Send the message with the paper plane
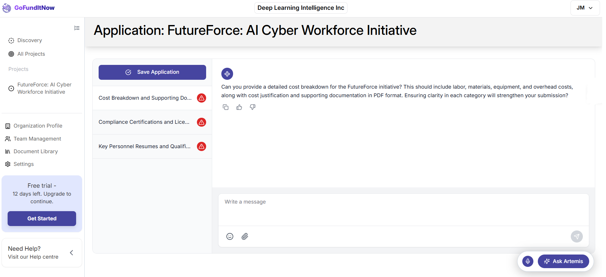 pos(577,236)
